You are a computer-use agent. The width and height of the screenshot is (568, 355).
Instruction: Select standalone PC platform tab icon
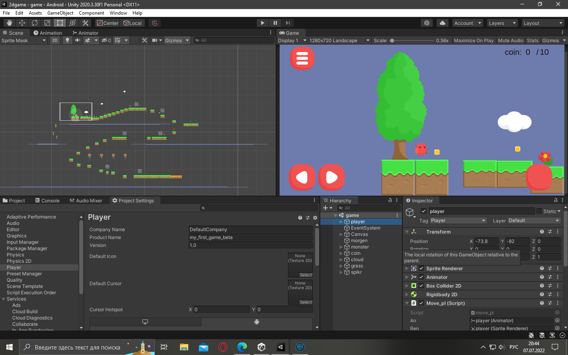[145, 322]
